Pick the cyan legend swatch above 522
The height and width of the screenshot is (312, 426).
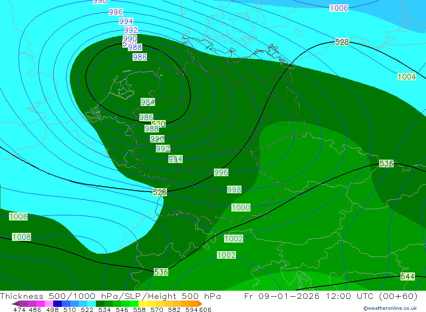coord(92,303)
